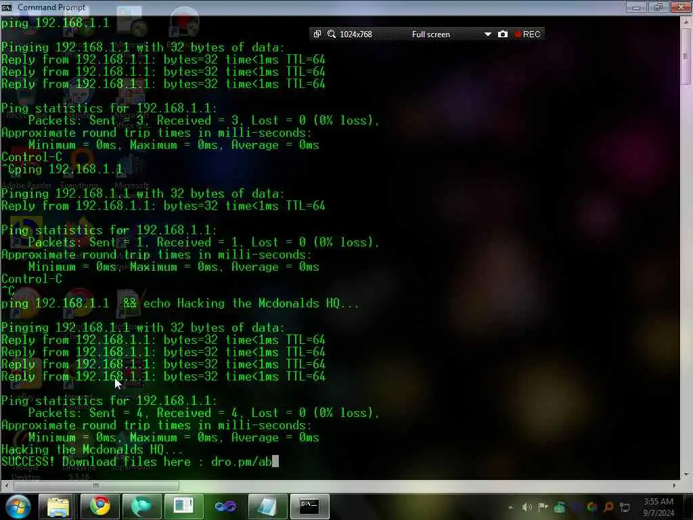The width and height of the screenshot is (693, 520).
Task: Open the notepad-style app in taskbar
Action: click(267, 506)
